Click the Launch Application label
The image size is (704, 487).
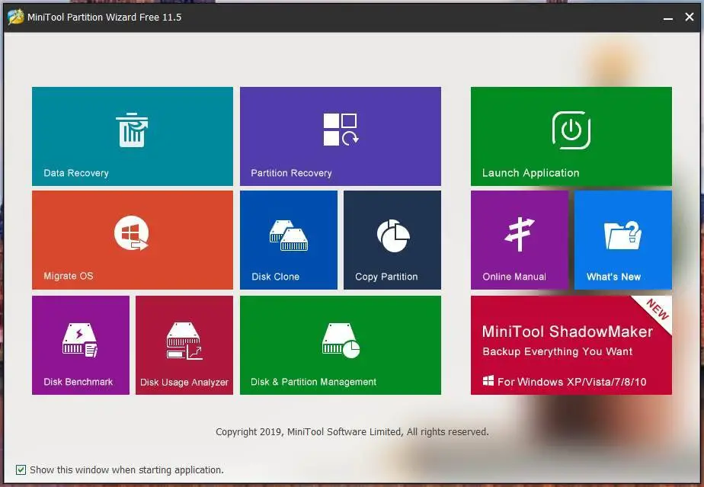pyautogui.click(x=531, y=173)
